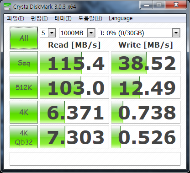Screen dimensions: 190x173
Task: Close the CrystalDiskMark window
Action: [176, 5]
